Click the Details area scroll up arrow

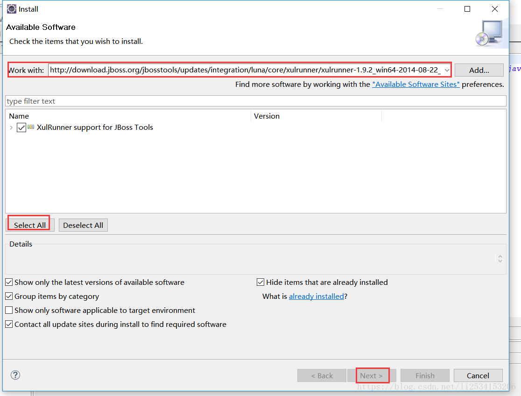pyautogui.click(x=500, y=256)
